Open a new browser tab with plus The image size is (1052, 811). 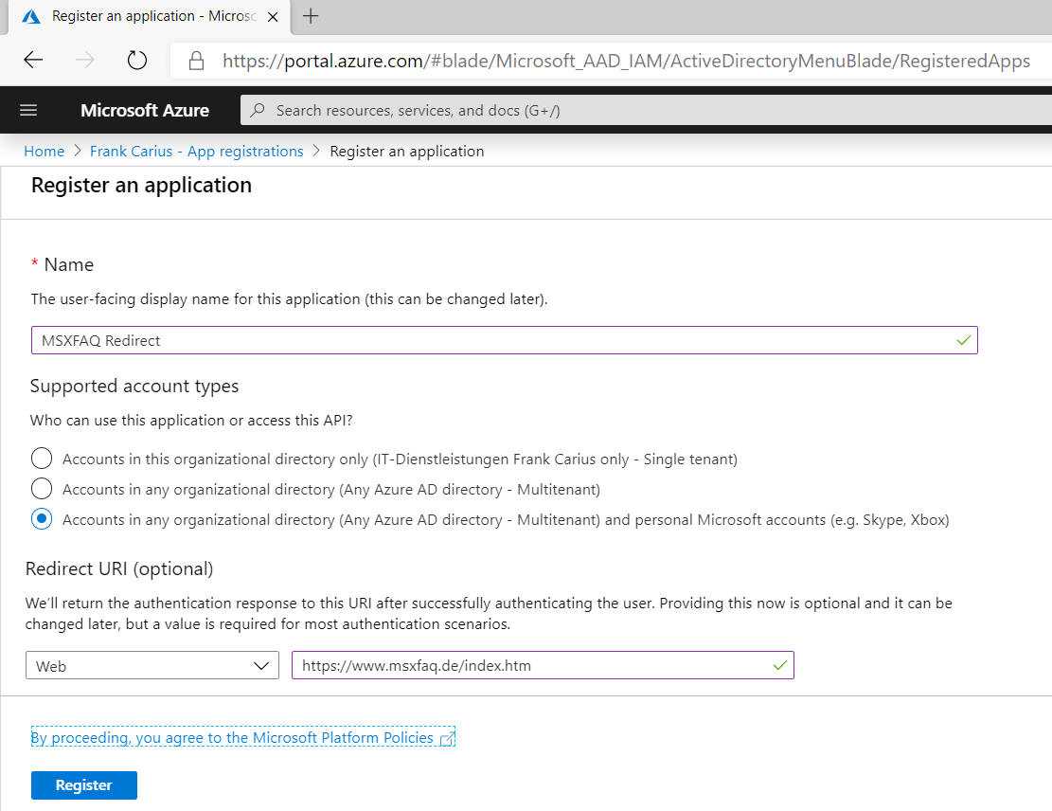click(311, 16)
